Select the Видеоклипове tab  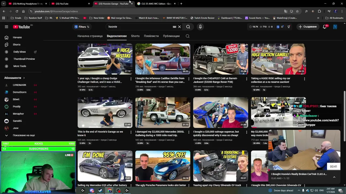(117, 36)
